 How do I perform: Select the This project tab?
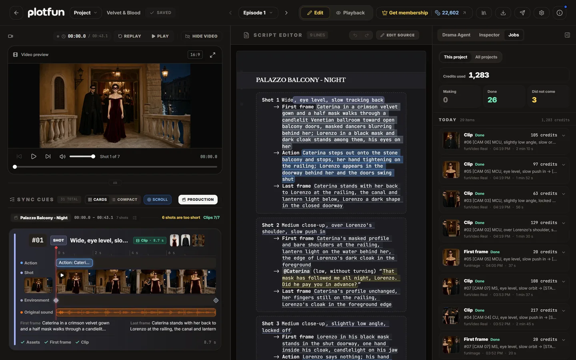coord(456,57)
